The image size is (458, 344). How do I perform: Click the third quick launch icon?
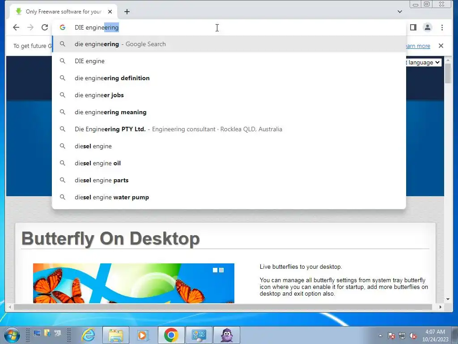pyautogui.click(x=58, y=333)
